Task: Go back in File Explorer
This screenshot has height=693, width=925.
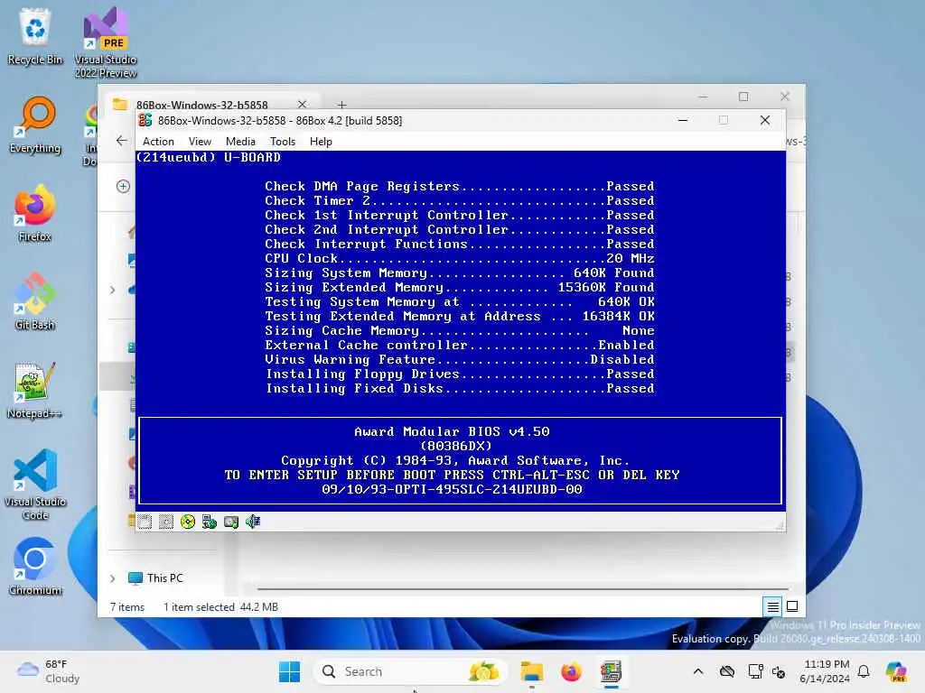Action: point(122,141)
